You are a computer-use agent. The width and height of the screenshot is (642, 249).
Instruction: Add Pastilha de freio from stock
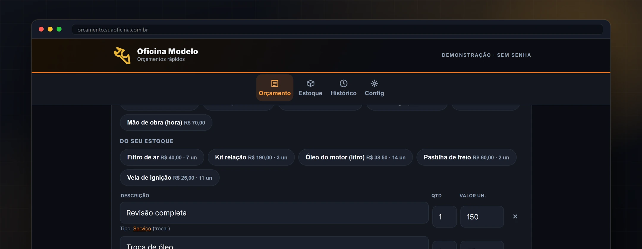(x=466, y=157)
